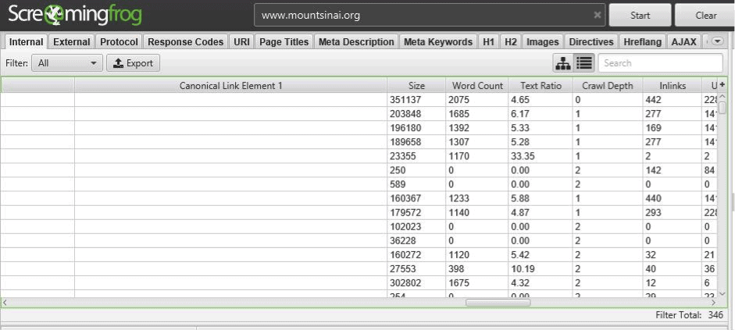The image size is (735, 330).
Task: Sort by the Size column header
Action: (x=416, y=86)
